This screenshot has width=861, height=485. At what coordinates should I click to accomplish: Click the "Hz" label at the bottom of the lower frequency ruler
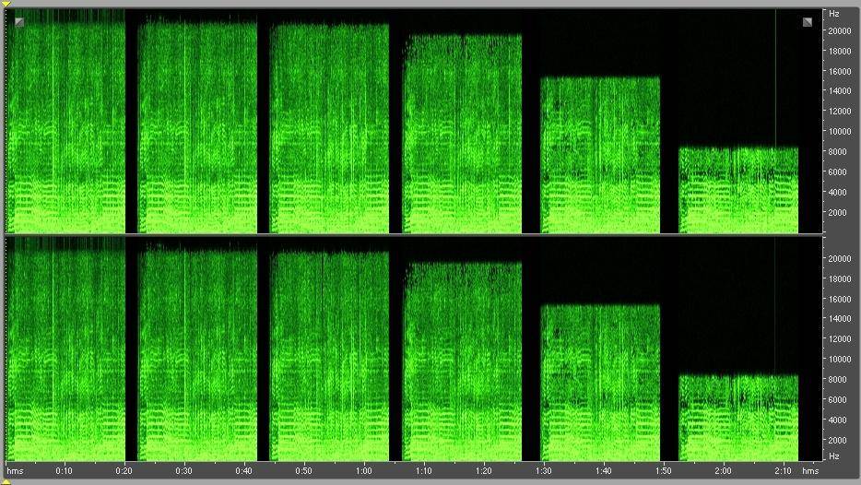coord(833,456)
